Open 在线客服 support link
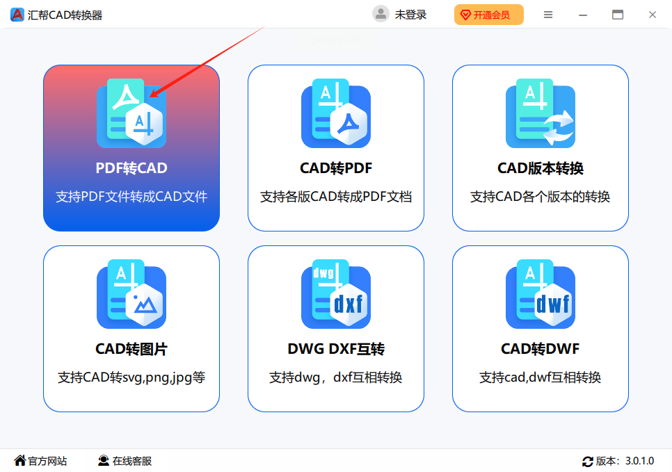This screenshot has height=472, width=672. coord(132,461)
